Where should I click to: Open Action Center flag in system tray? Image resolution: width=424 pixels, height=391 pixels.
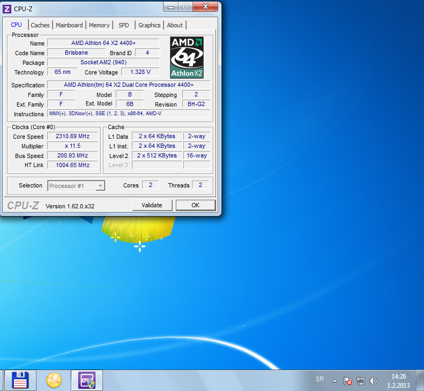click(x=348, y=381)
